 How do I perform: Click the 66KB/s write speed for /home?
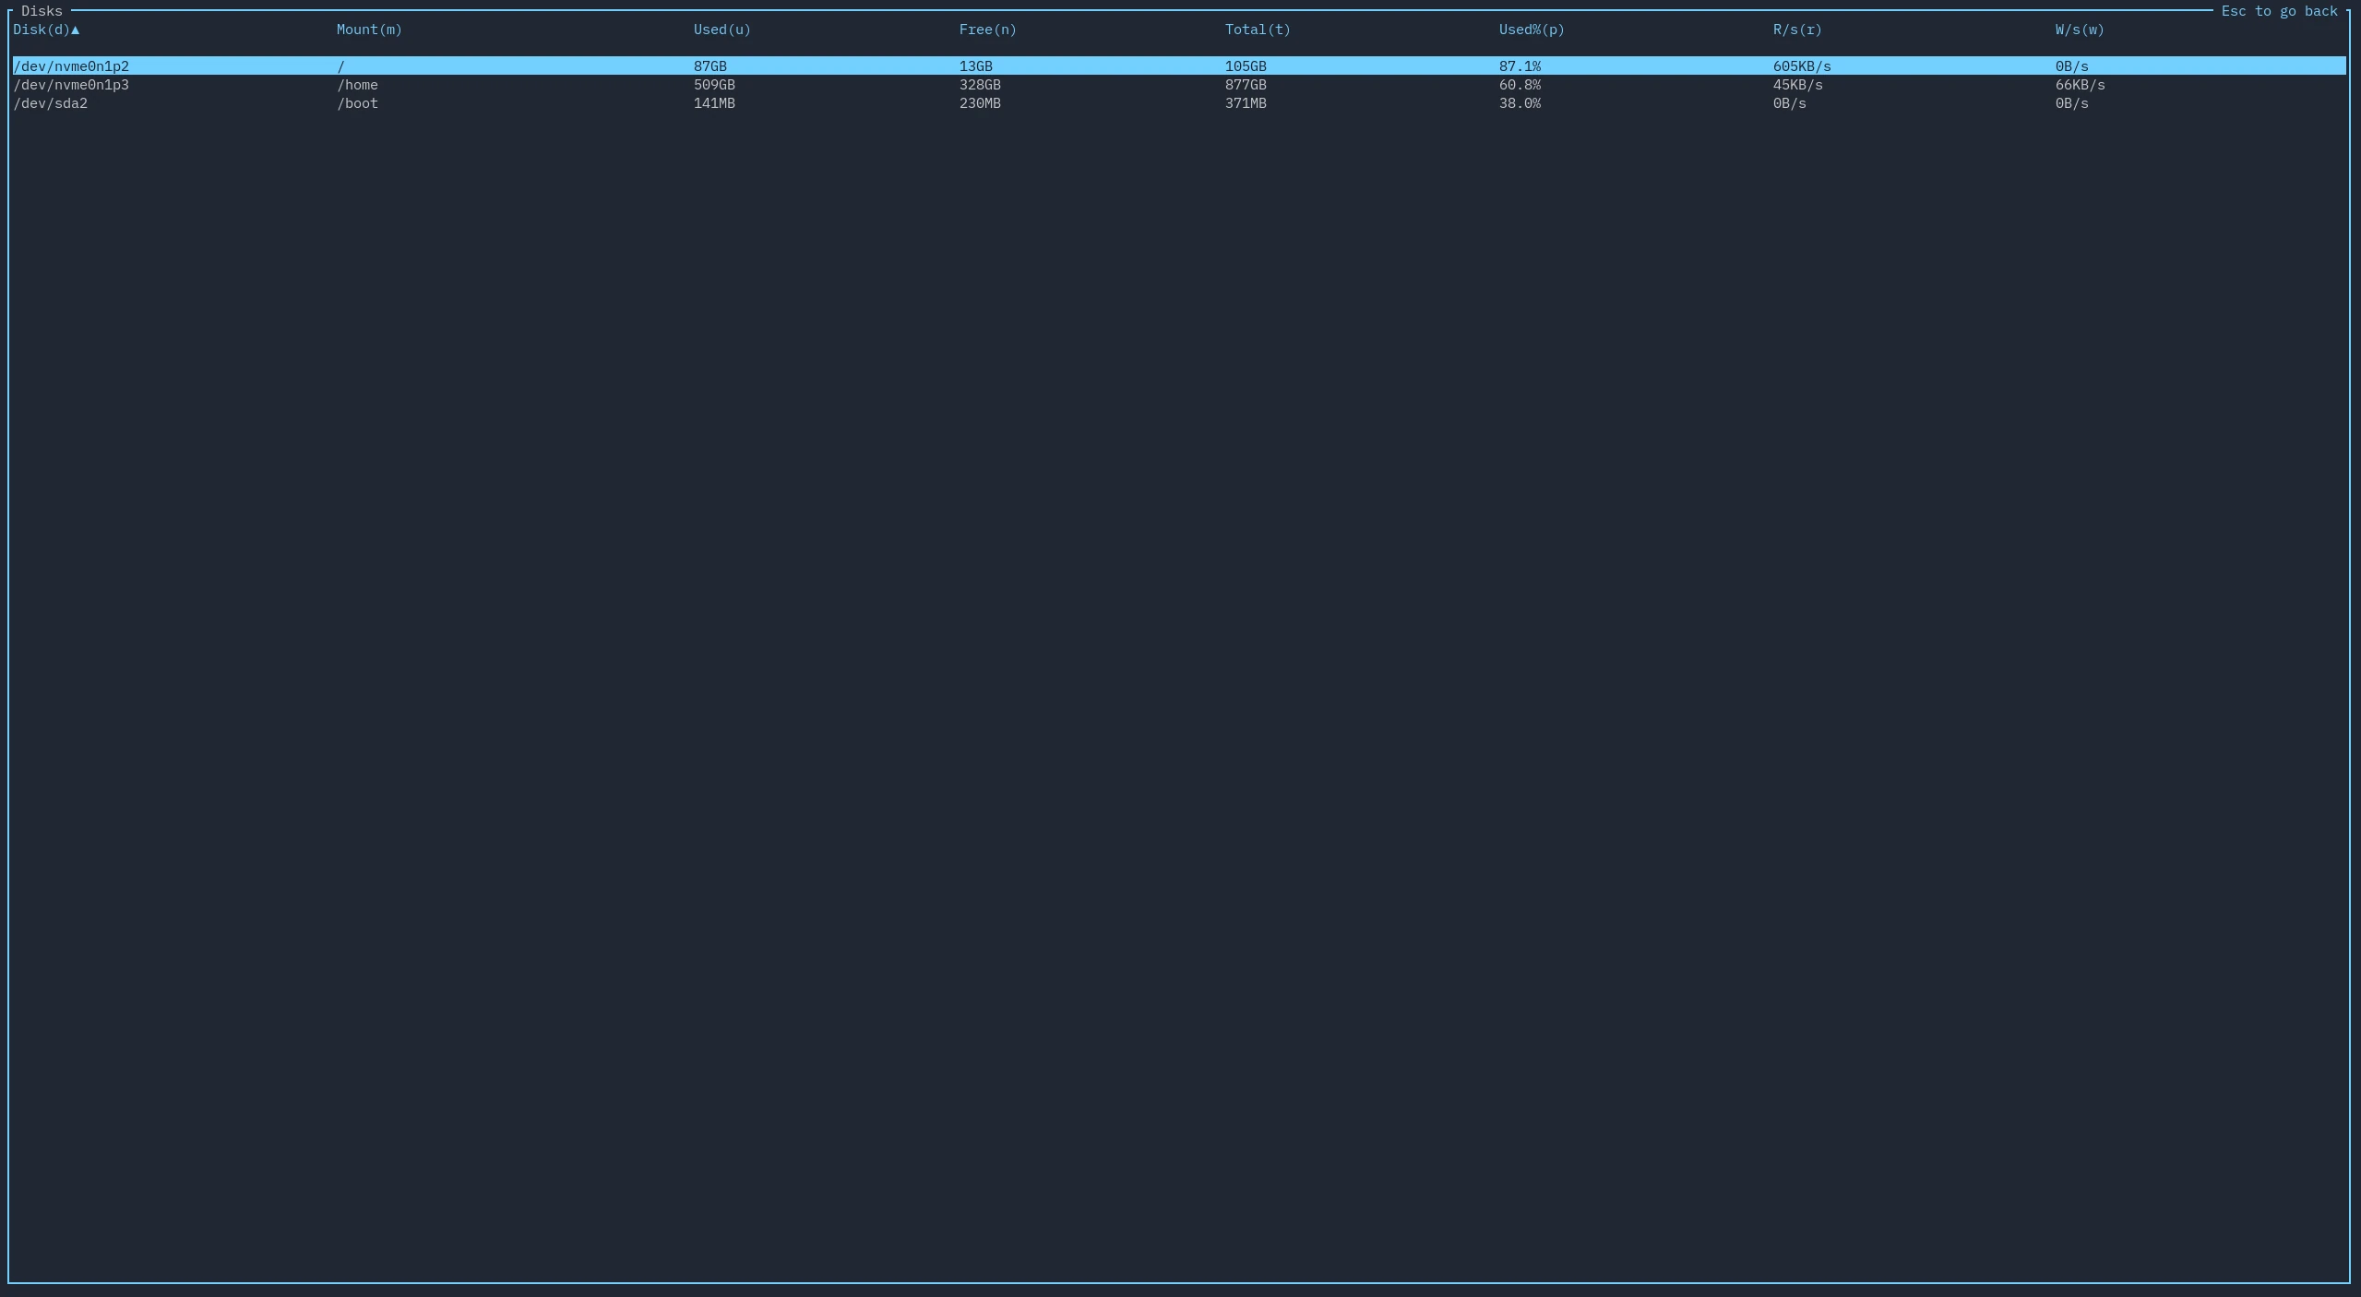pyautogui.click(x=2078, y=85)
